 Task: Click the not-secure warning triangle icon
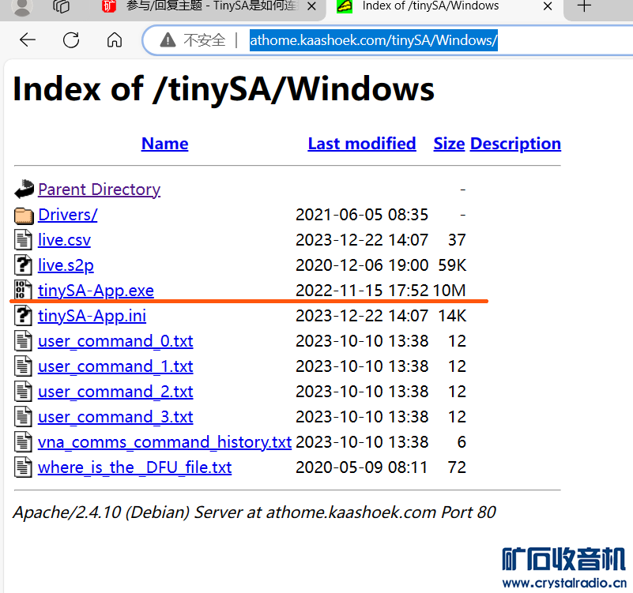[x=168, y=40]
